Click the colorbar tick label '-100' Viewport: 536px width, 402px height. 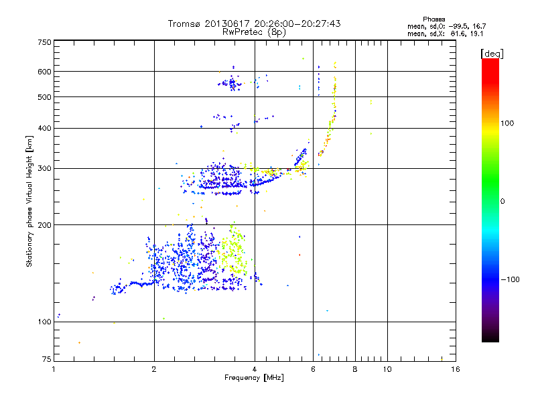coord(510,279)
